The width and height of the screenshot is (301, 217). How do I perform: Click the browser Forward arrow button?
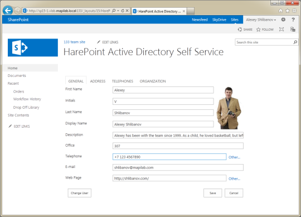[17, 11]
